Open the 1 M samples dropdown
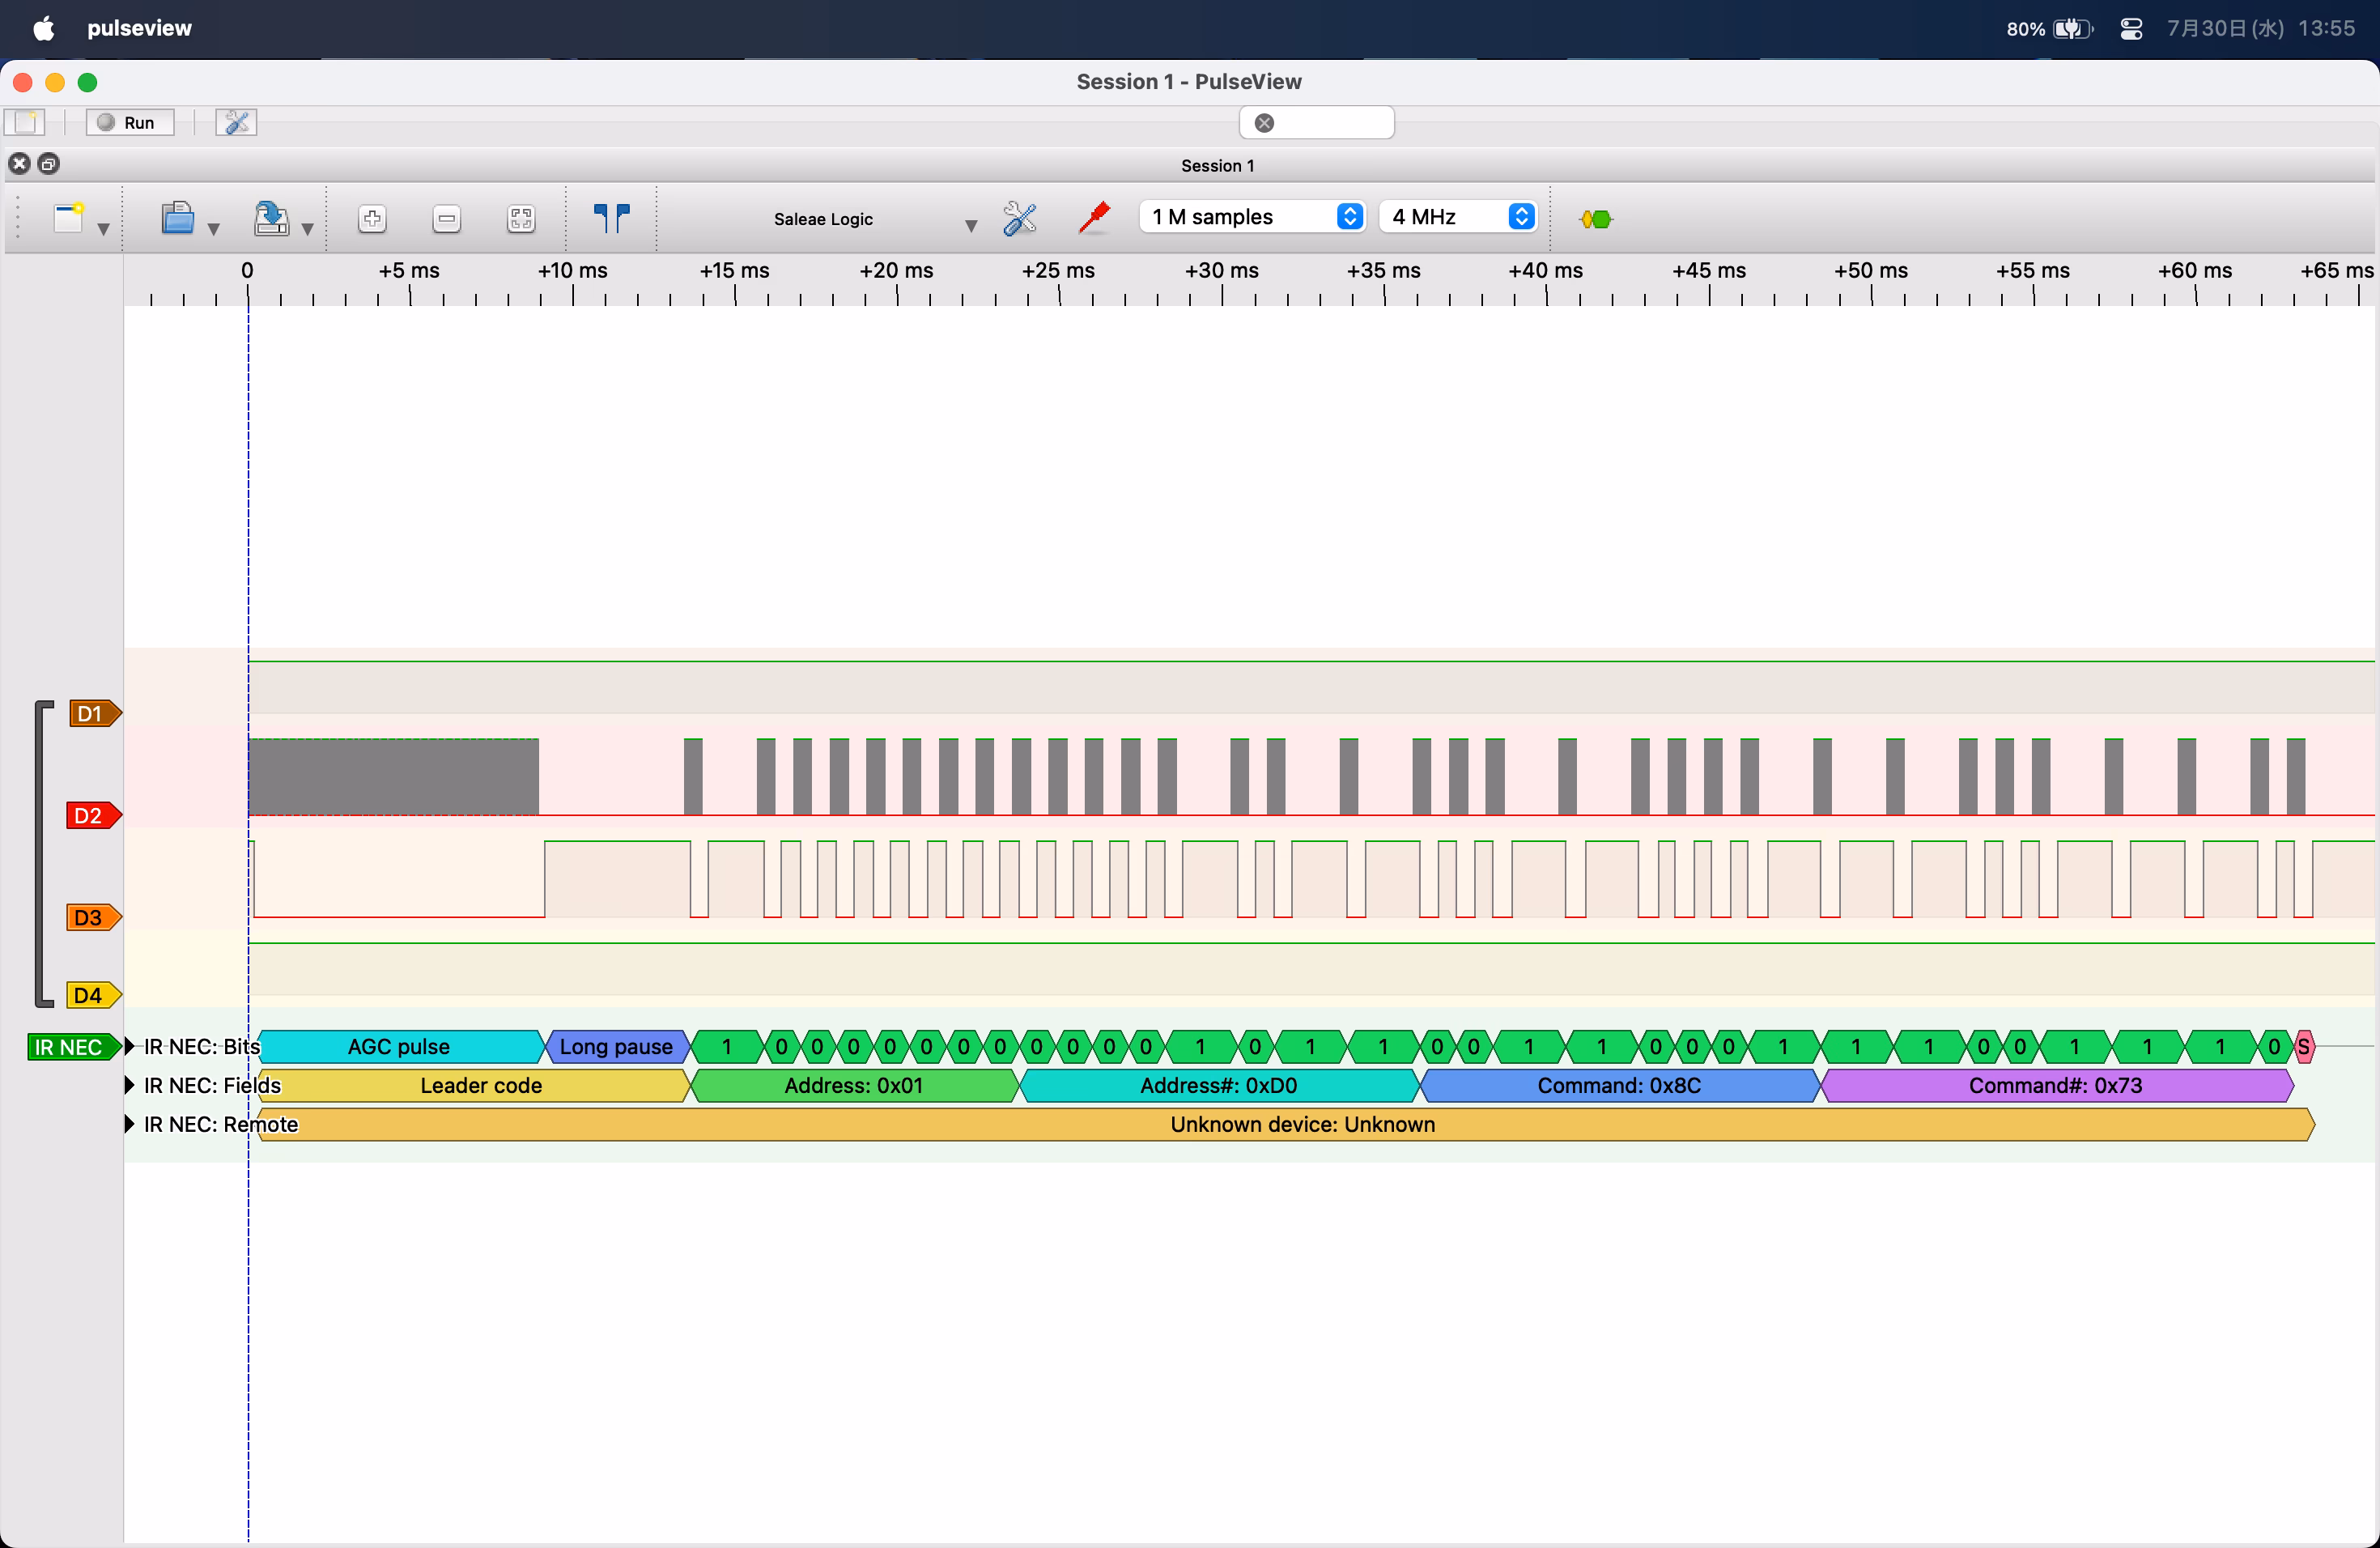The width and height of the screenshot is (2380, 1548). click(x=1251, y=217)
